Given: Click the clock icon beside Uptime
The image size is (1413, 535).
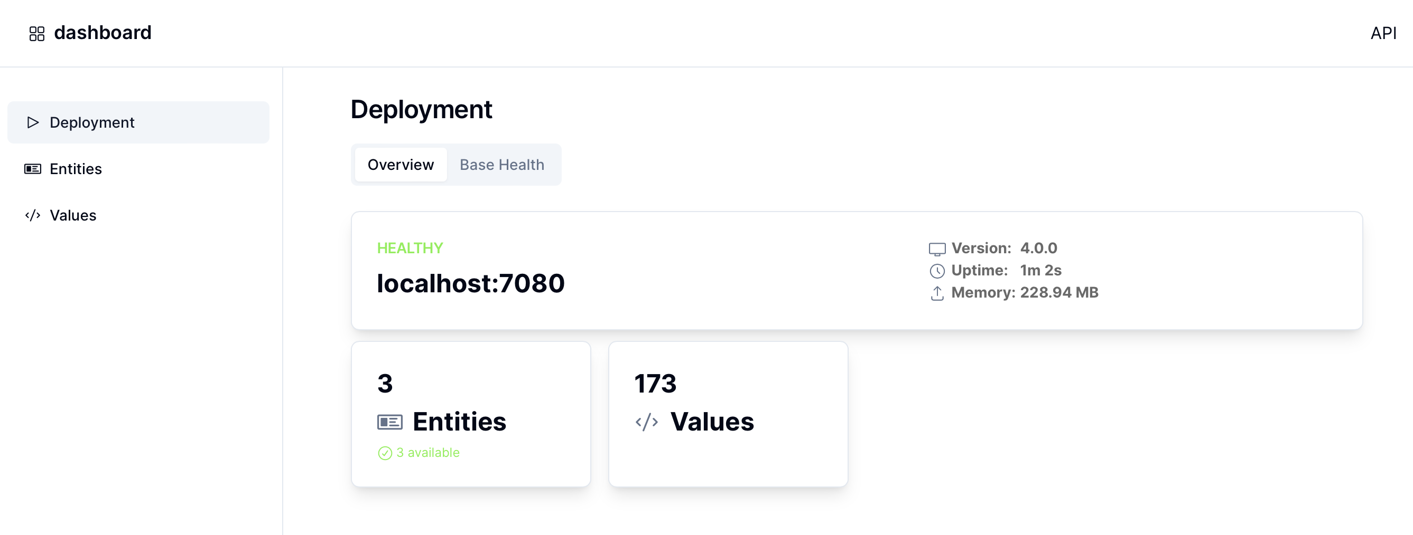Looking at the screenshot, I should pos(937,271).
